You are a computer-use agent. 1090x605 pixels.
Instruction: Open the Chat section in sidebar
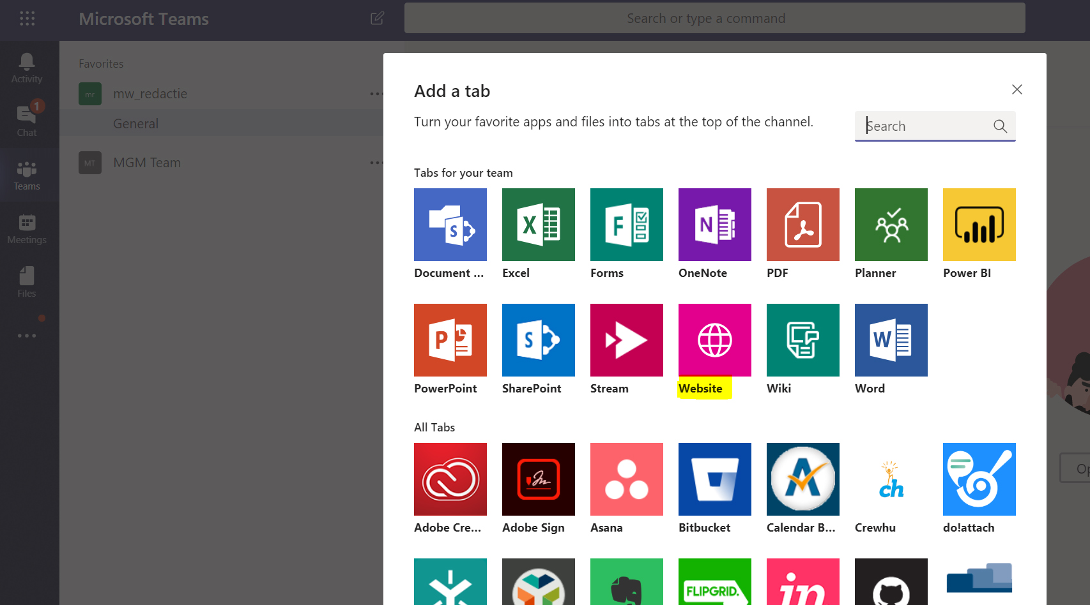[x=27, y=121]
